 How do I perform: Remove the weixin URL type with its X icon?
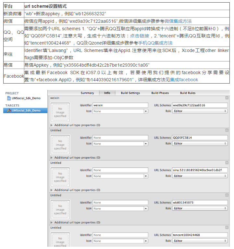227,98
